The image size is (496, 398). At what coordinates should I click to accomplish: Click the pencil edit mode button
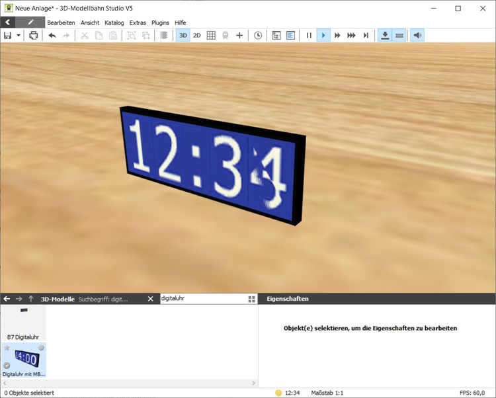(x=30, y=22)
